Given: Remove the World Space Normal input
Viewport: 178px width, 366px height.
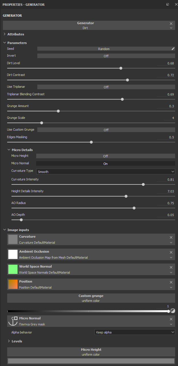Looking at the screenshot, I should (171, 267).
